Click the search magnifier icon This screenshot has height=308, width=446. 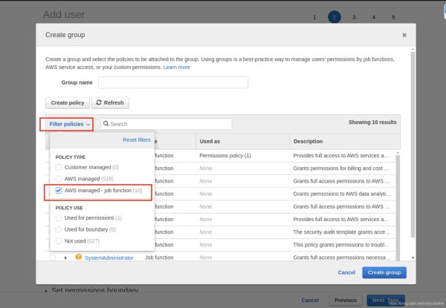point(106,124)
